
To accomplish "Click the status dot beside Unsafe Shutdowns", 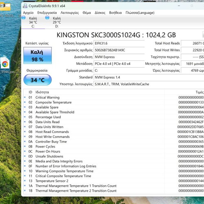I will click(x=25, y=156).
